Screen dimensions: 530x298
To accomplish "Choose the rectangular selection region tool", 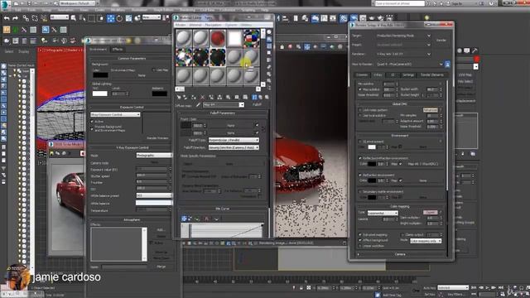I will click(91, 18).
